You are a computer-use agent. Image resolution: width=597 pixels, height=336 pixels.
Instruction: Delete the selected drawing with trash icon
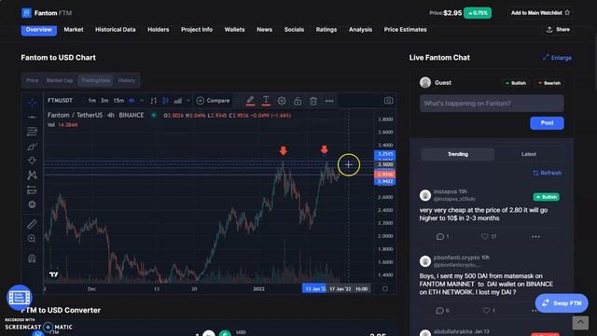[x=313, y=101]
